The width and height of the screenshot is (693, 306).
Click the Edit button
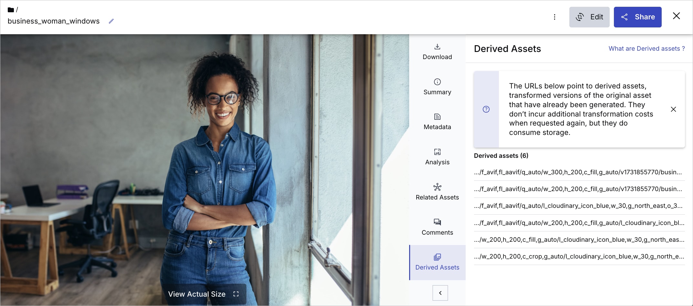pyautogui.click(x=589, y=17)
